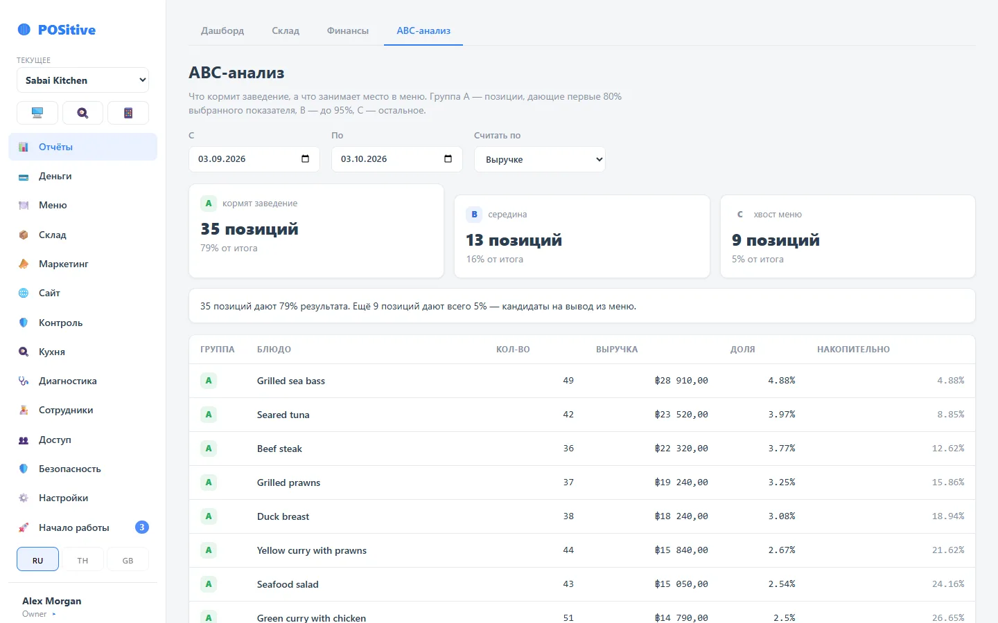Click the ВЫРУЧКА column header
This screenshot has width=998, height=623.
617,350
